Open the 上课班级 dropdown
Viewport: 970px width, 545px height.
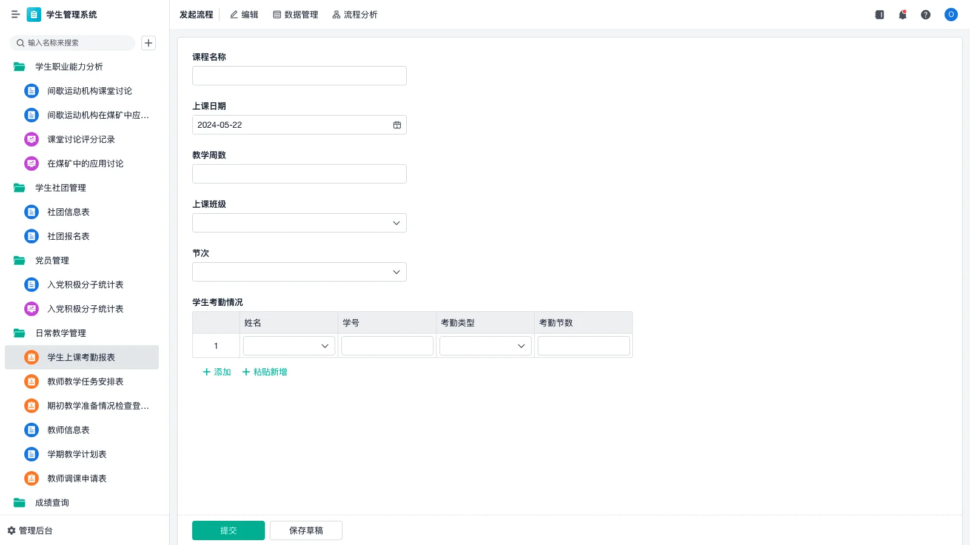[396, 223]
